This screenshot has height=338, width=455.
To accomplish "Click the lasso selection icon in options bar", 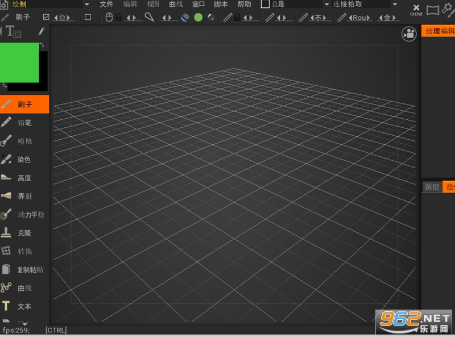I will pyautogui.click(x=149, y=17).
